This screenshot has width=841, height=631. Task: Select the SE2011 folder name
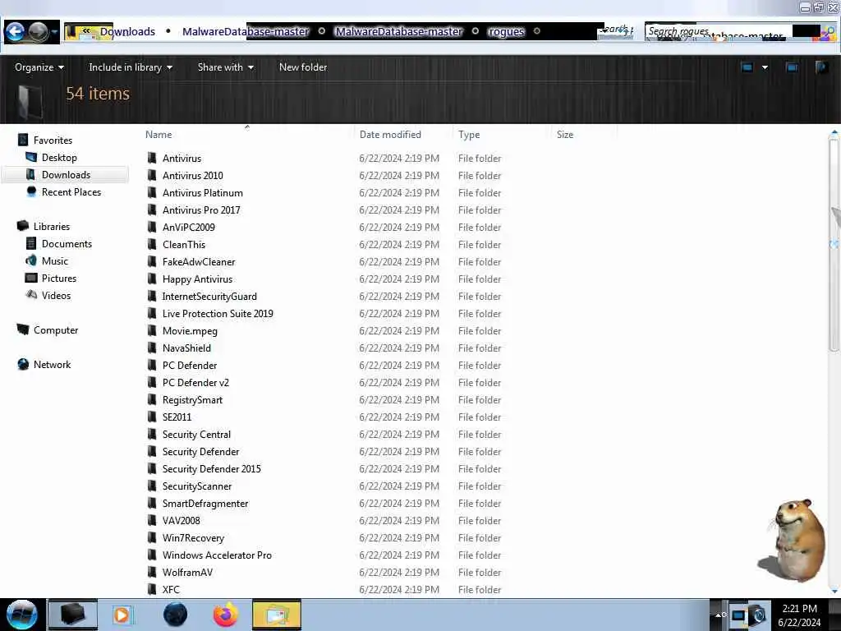(177, 417)
